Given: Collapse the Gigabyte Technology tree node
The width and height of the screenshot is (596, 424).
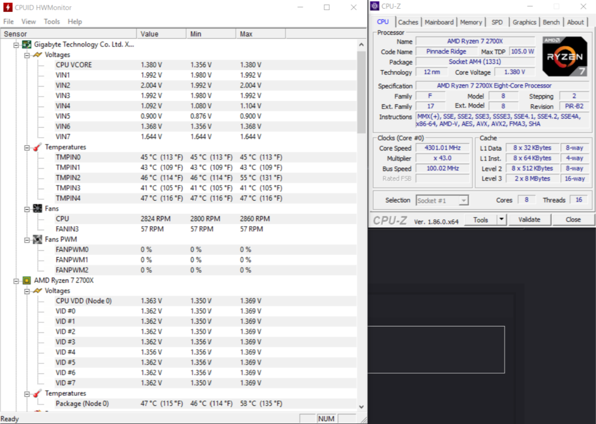Looking at the screenshot, I should 16,45.
